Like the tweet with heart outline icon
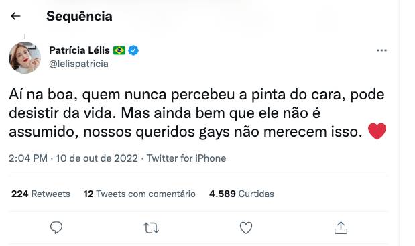This screenshot has height=246, width=415. (246, 227)
